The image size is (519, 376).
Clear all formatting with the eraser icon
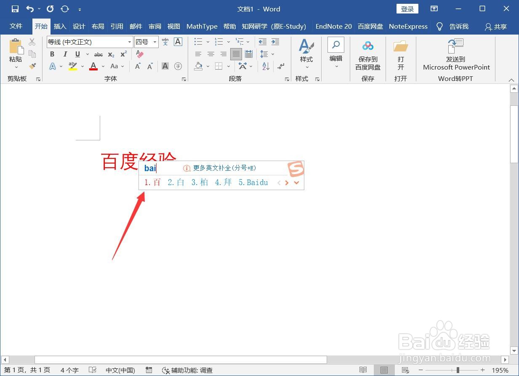pyautogui.click(x=140, y=54)
